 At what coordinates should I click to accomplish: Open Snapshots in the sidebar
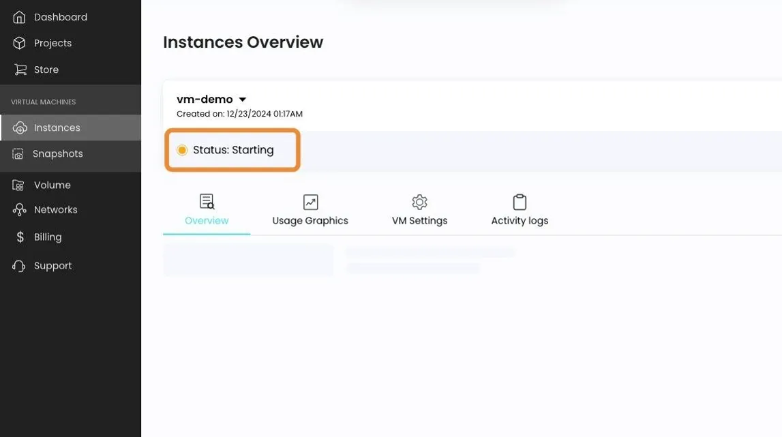[x=70, y=153]
